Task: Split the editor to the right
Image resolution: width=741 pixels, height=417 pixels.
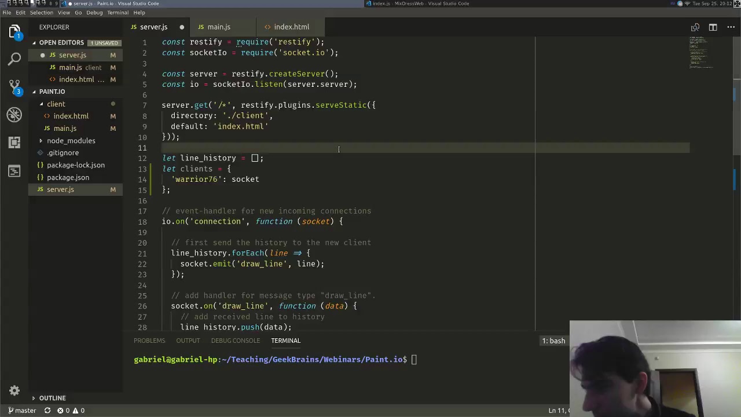Action: click(713, 27)
